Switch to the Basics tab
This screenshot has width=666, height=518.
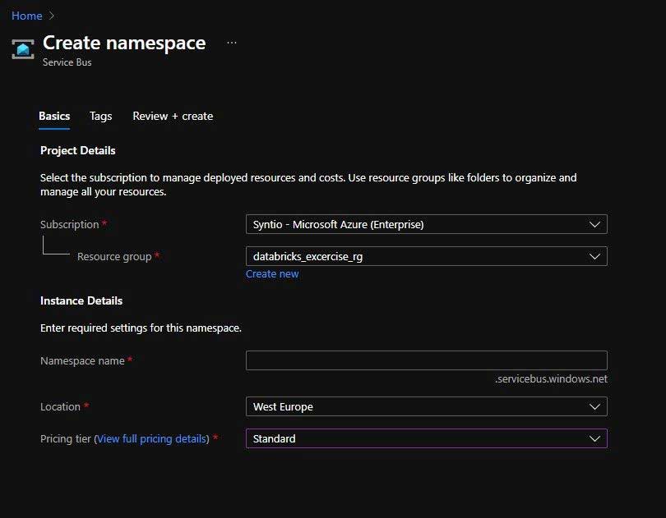[54, 116]
